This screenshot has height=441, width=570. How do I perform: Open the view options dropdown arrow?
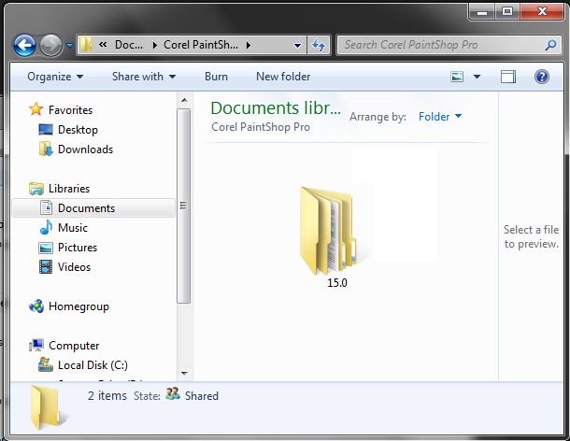(477, 77)
